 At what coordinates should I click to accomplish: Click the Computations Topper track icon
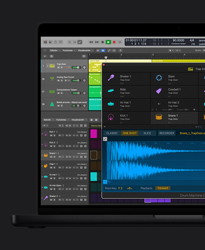[52, 91]
